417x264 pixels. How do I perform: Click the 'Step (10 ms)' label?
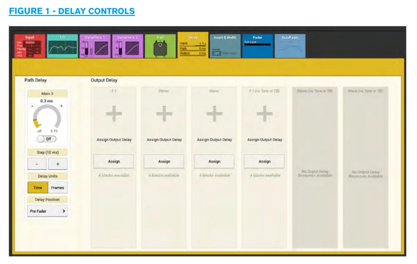point(48,153)
